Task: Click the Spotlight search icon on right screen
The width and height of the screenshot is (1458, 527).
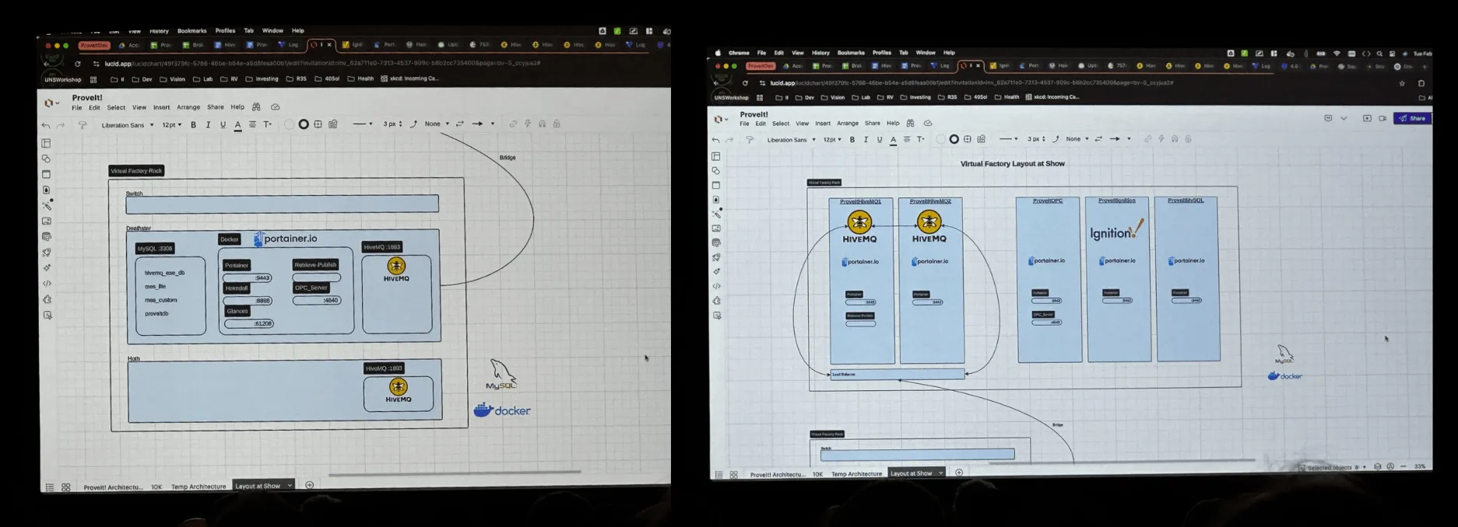Action: [x=1379, y=54]
